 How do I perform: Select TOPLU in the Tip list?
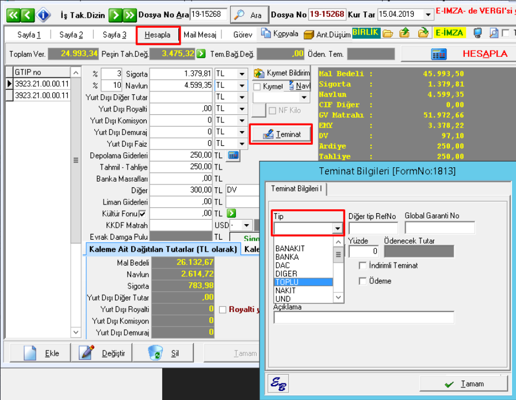tap(303, 282)
